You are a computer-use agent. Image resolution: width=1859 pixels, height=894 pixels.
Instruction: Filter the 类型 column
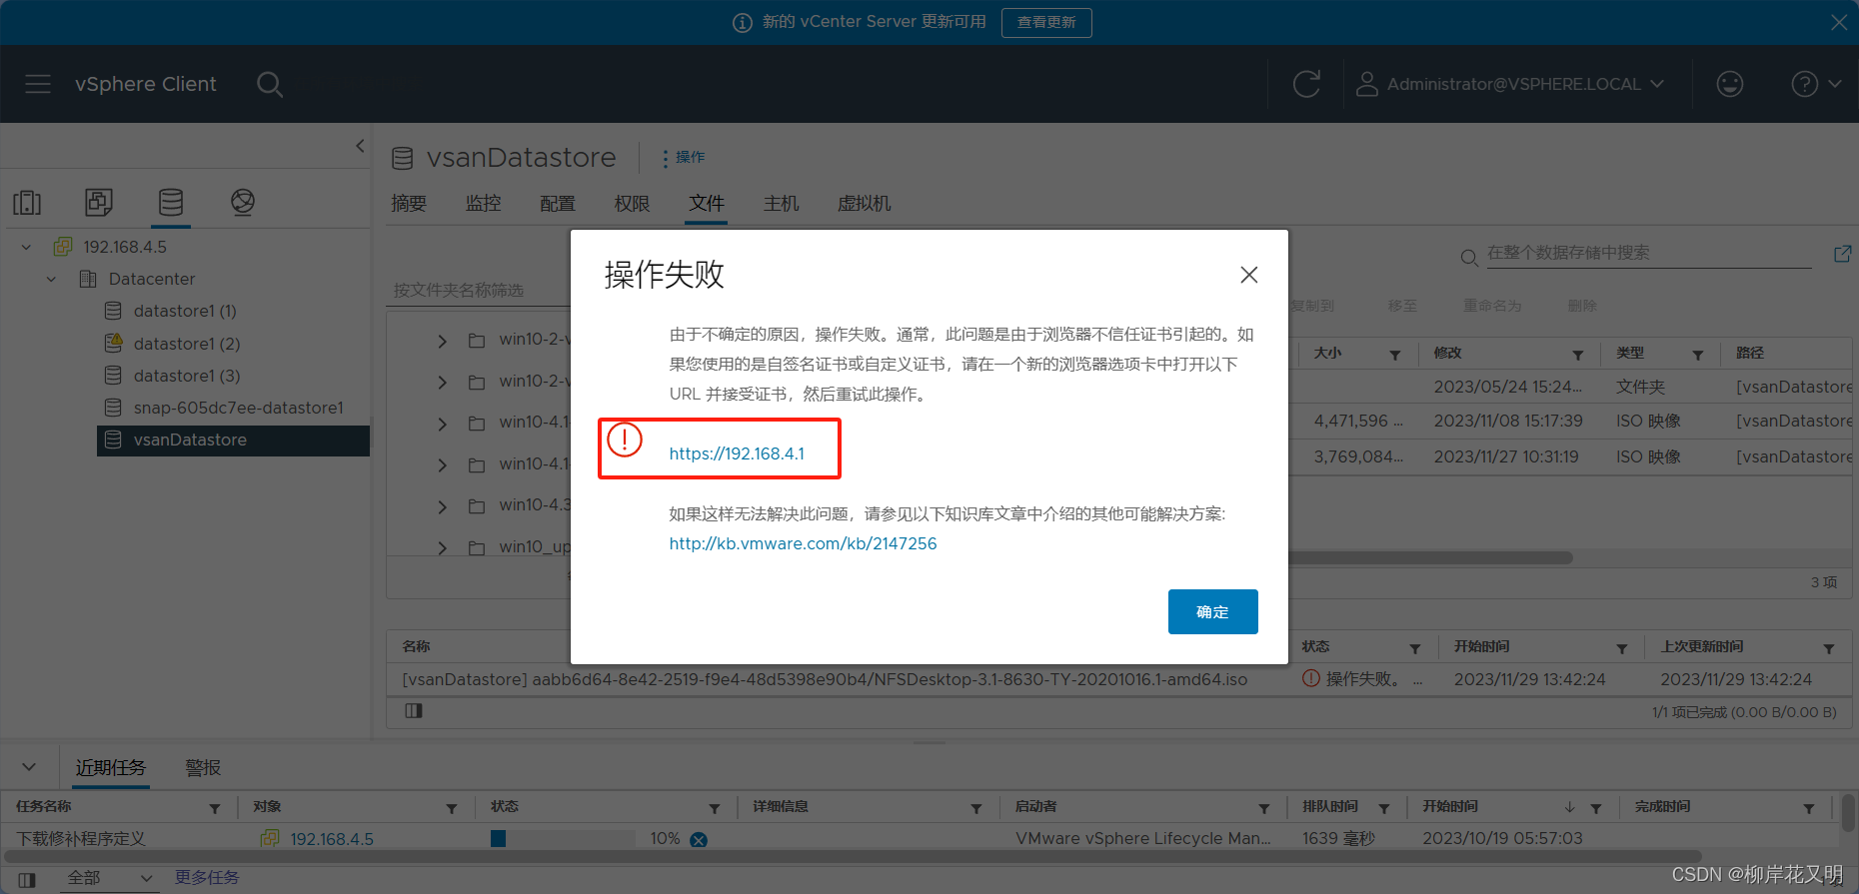pyautogui.click(x=1698, y=355)
